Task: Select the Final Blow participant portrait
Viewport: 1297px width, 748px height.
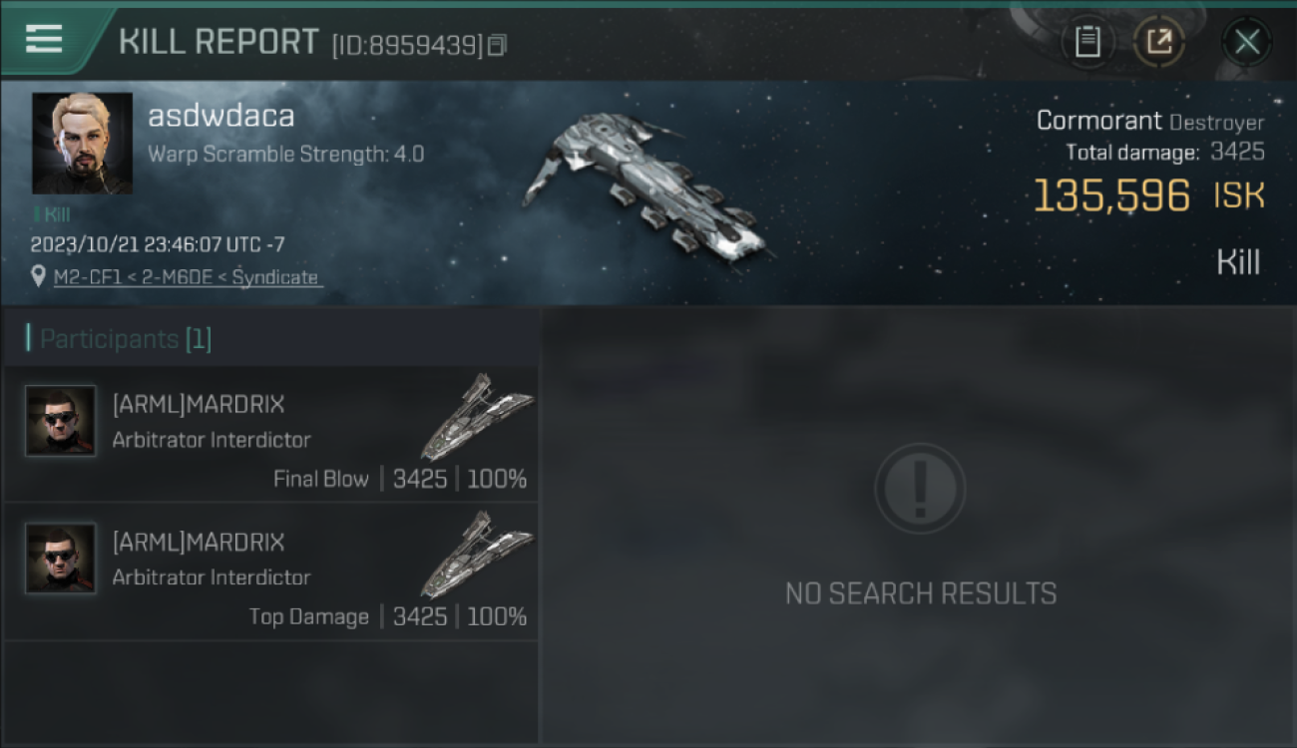Action: 61,421
